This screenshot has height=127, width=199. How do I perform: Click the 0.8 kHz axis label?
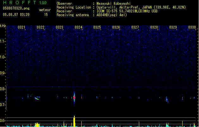pyautogui.click(x=3, y=89)
